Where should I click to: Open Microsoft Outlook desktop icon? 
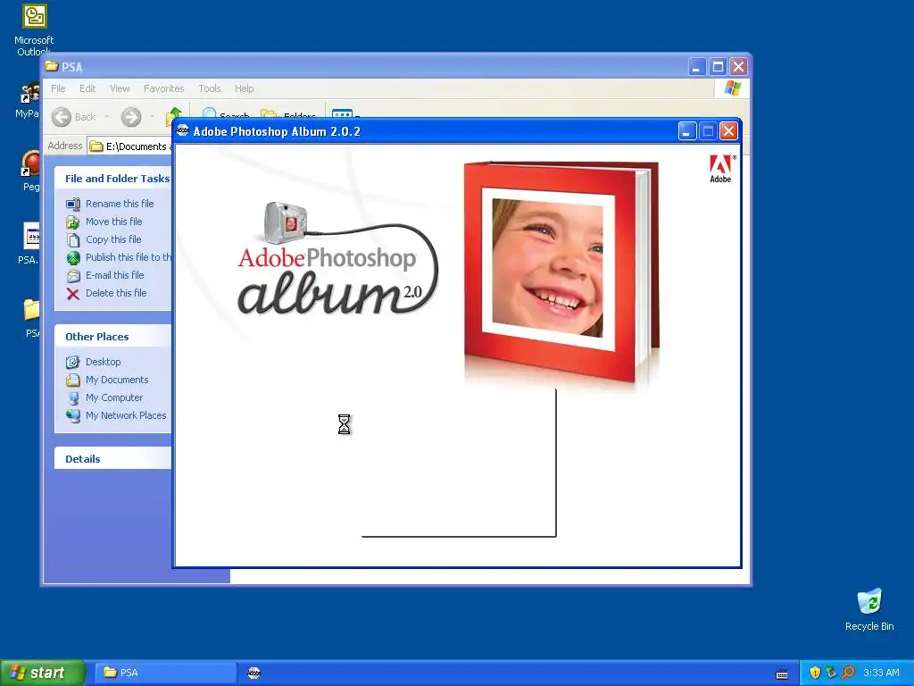(x=34, y=29)
